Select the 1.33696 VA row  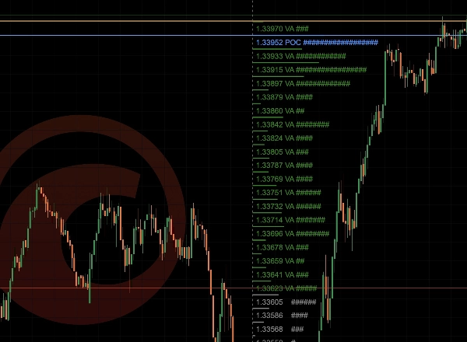point(293,234)
